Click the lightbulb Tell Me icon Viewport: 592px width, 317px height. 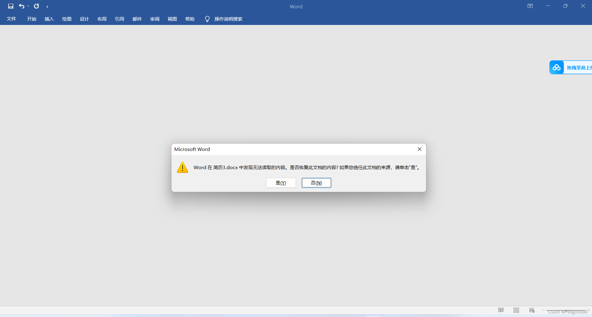[207, 19]
